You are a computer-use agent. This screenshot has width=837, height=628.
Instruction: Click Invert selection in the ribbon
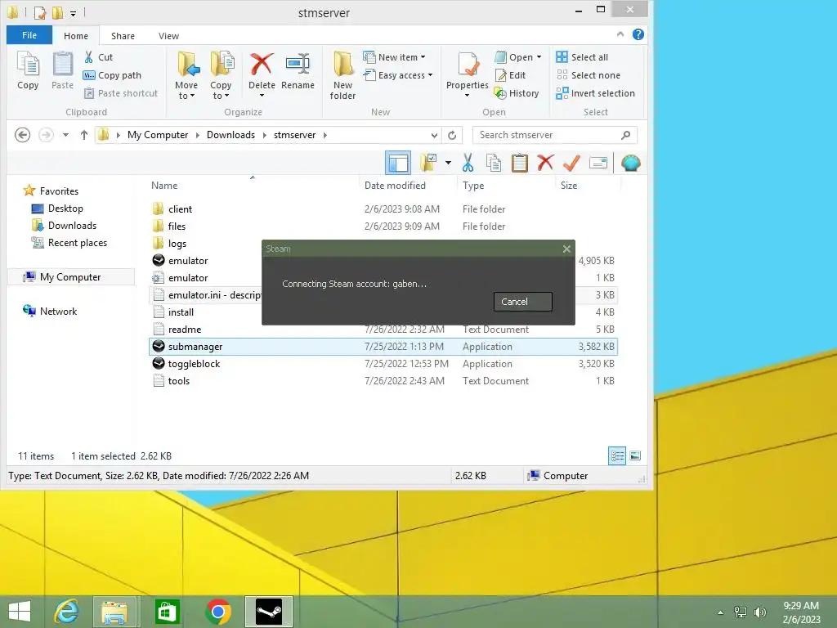click(x=595, y=93)
